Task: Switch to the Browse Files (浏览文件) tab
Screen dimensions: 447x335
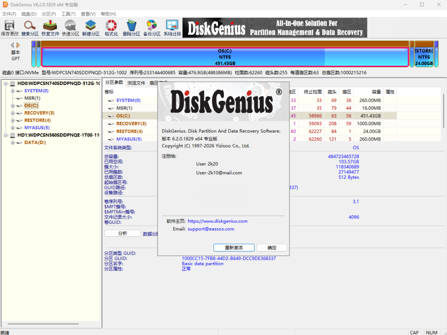Action: click(136, 83)
